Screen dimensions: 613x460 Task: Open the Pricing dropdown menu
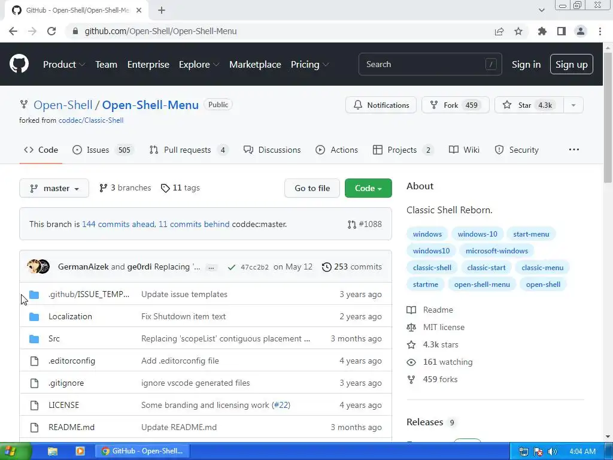(309, 65)
